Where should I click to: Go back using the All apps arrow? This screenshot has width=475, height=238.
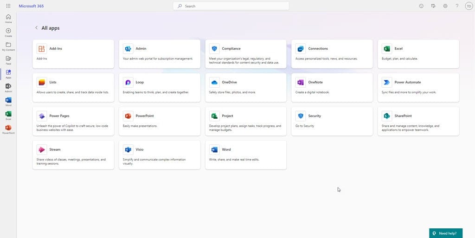[x=36, y=28]
